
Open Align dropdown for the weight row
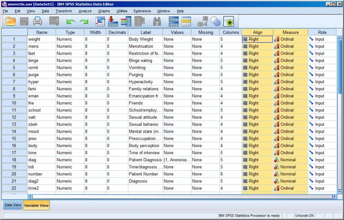coord(257,39)
